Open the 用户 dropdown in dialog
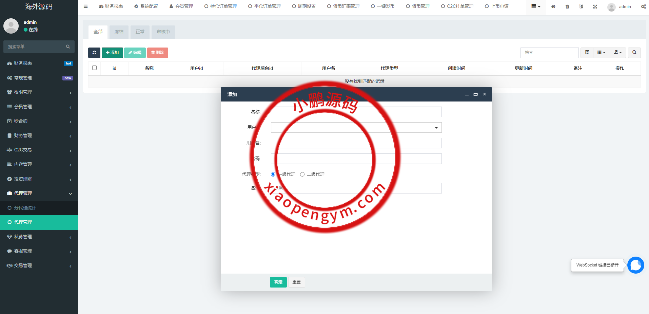 [356, 128]
